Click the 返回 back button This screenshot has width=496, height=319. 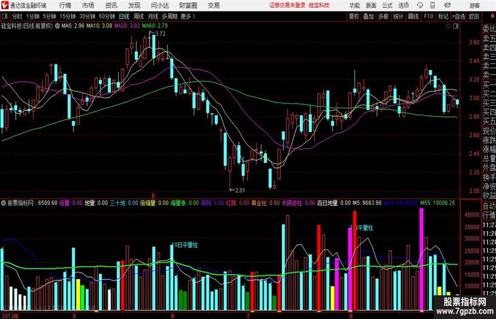[x=474, y=16]
